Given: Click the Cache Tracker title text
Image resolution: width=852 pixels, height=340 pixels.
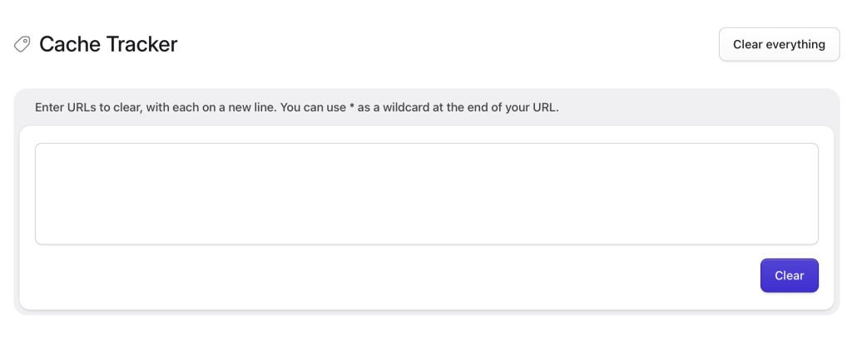Looking at the screenshot, I should tap(108, 44).
